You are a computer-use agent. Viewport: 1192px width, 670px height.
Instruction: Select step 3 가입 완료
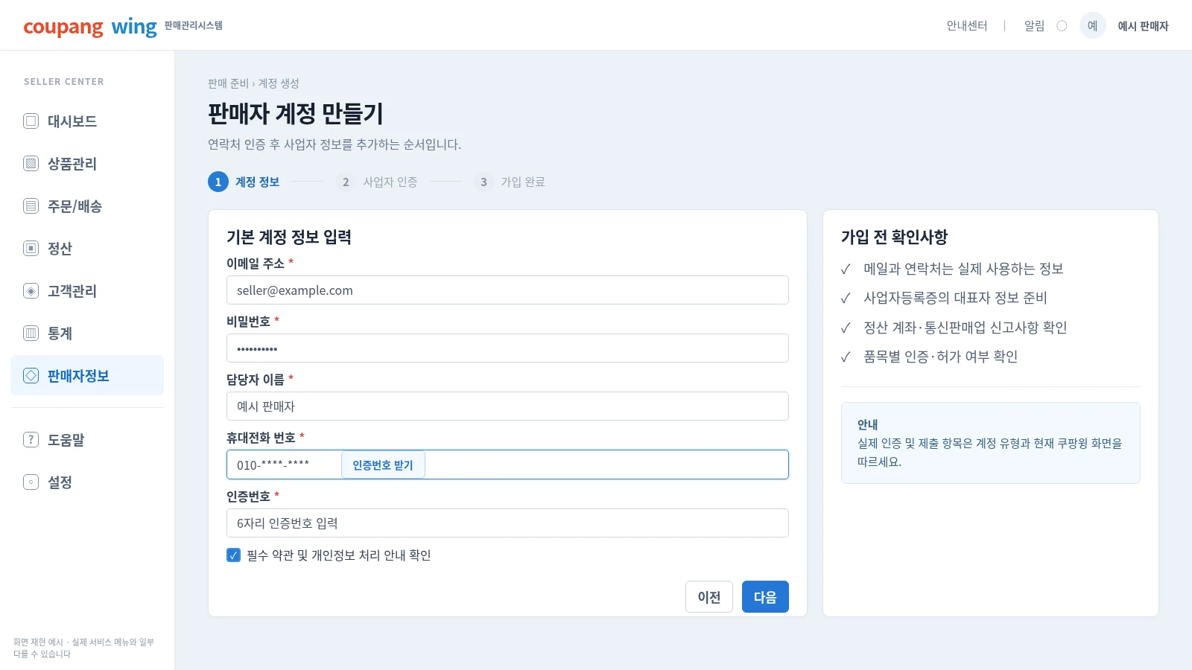(510, 182)
